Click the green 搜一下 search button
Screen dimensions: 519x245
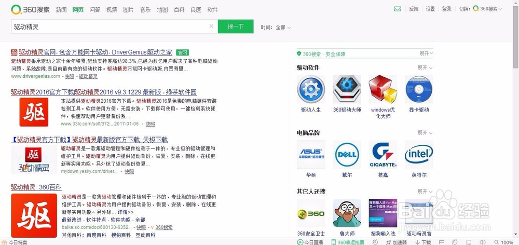pos(236,26)
